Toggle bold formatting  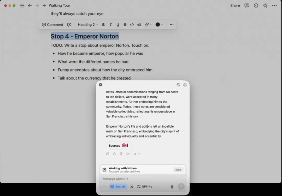tap(103, 25)
